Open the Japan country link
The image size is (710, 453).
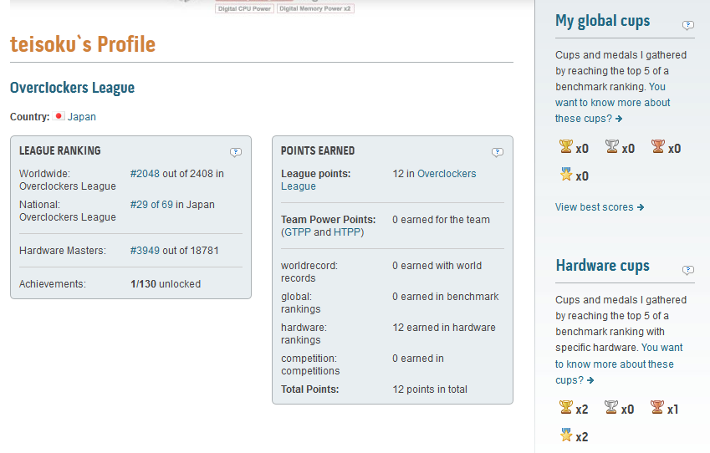coord(82,117)
